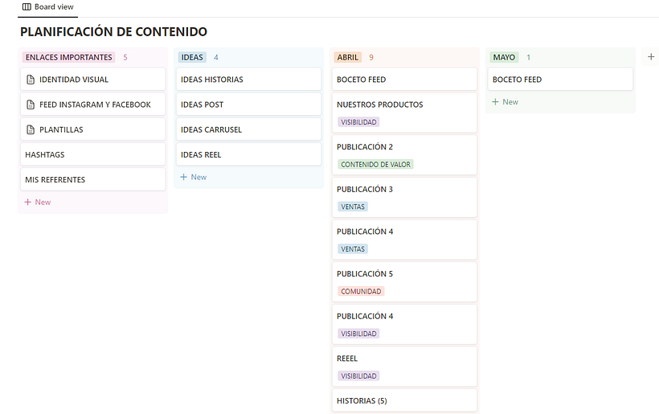659x414 pixels.
Task: Click VENTAS tag on PUBLICACIÓN 4
Action: click(353, 249)
